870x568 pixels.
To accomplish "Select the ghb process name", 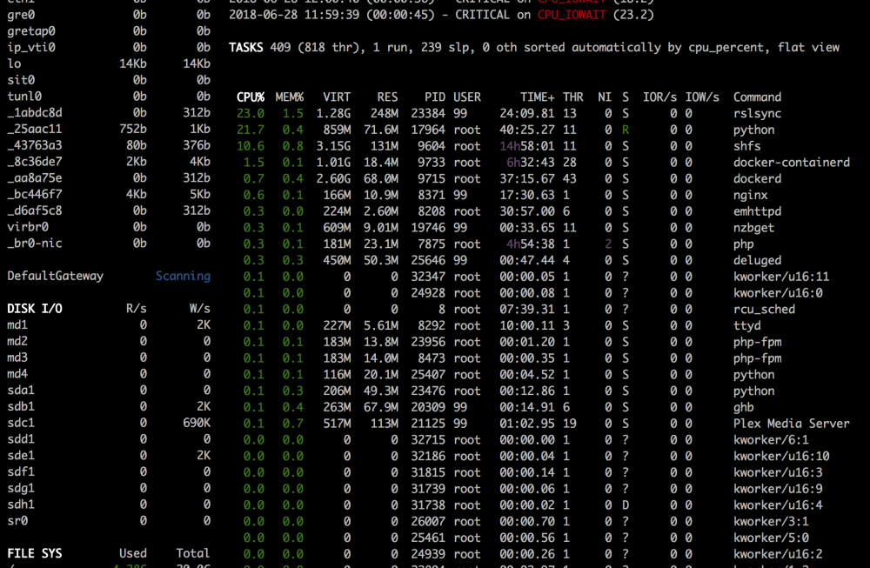I will [744, 407].
